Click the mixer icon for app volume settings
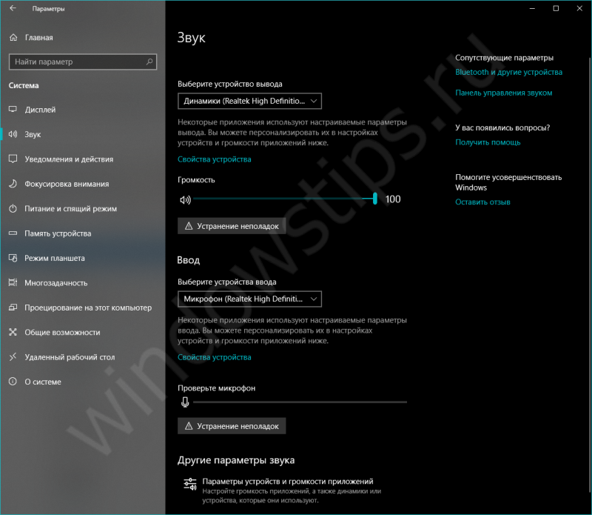This screenshot has width=592, height=515. [190, 485]
